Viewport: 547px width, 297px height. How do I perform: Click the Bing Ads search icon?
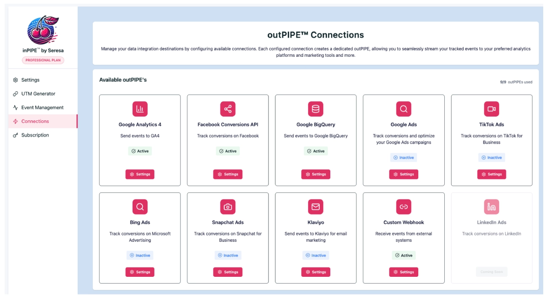140,207
